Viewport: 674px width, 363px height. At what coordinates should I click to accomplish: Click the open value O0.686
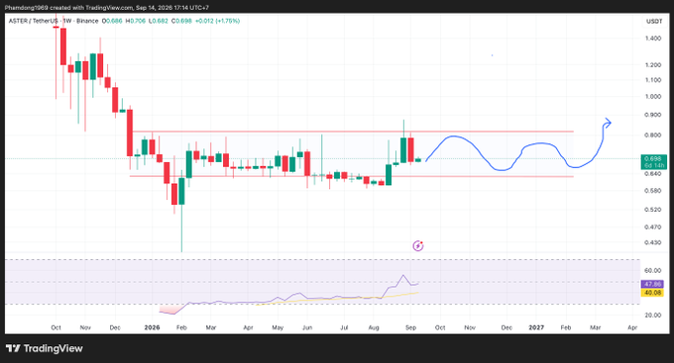(x=112, y=21)
